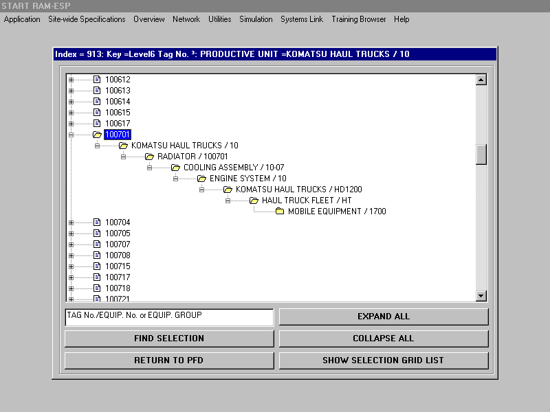Viewport: 550px width, 412px height.
Task: Open the Systems Link menu
Action: point(302,19)
